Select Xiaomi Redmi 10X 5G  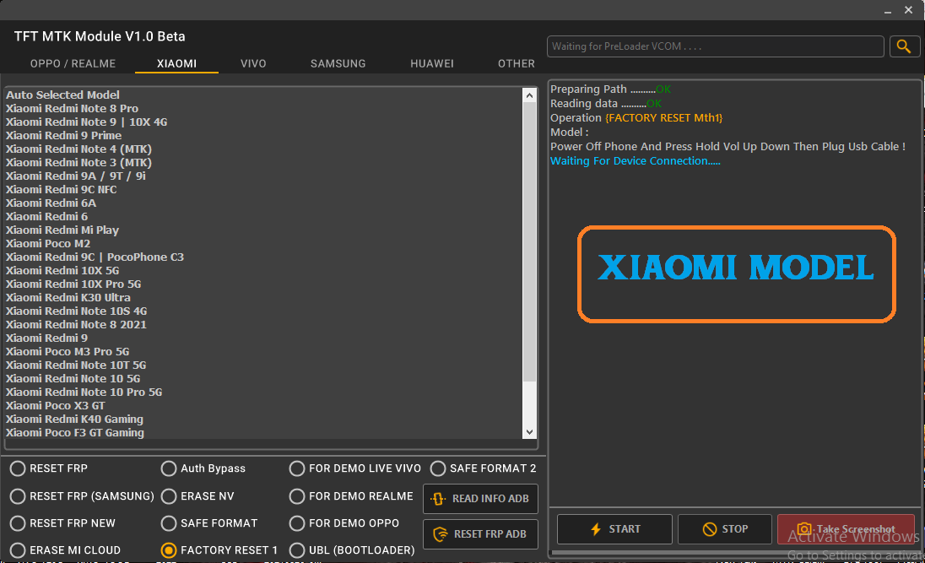pos(62,271)
